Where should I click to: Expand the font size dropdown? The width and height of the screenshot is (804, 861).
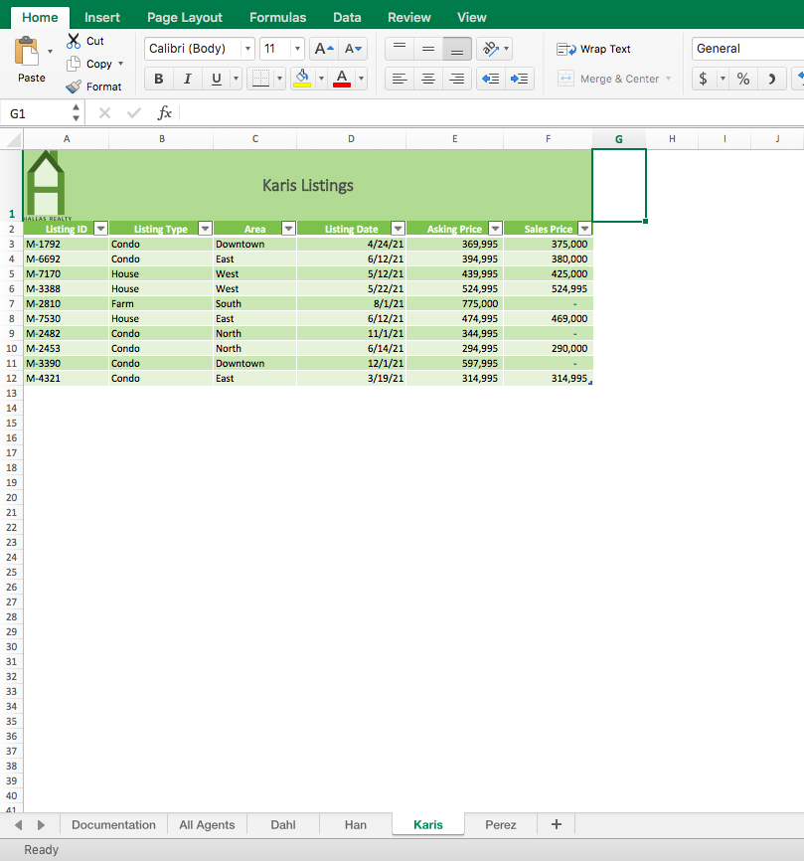[x=296, y=48]
